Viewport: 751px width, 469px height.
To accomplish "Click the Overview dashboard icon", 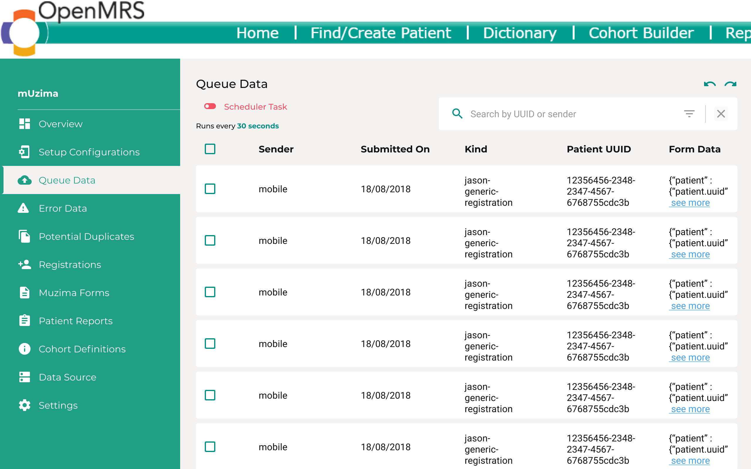I will (x=25, y=124).
